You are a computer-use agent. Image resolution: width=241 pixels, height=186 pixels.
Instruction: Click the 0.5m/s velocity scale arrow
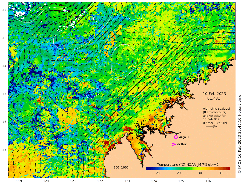click(211, 126)
